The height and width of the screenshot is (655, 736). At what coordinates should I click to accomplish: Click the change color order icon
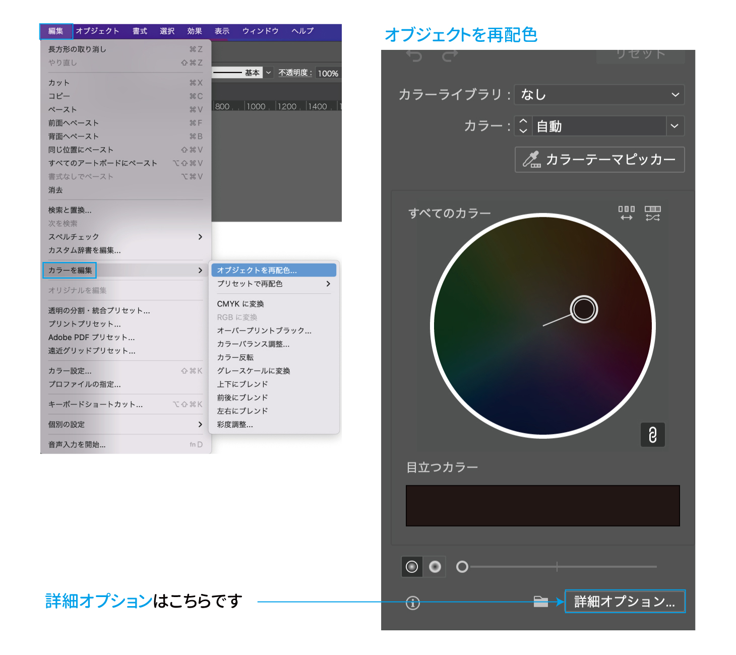627,213
